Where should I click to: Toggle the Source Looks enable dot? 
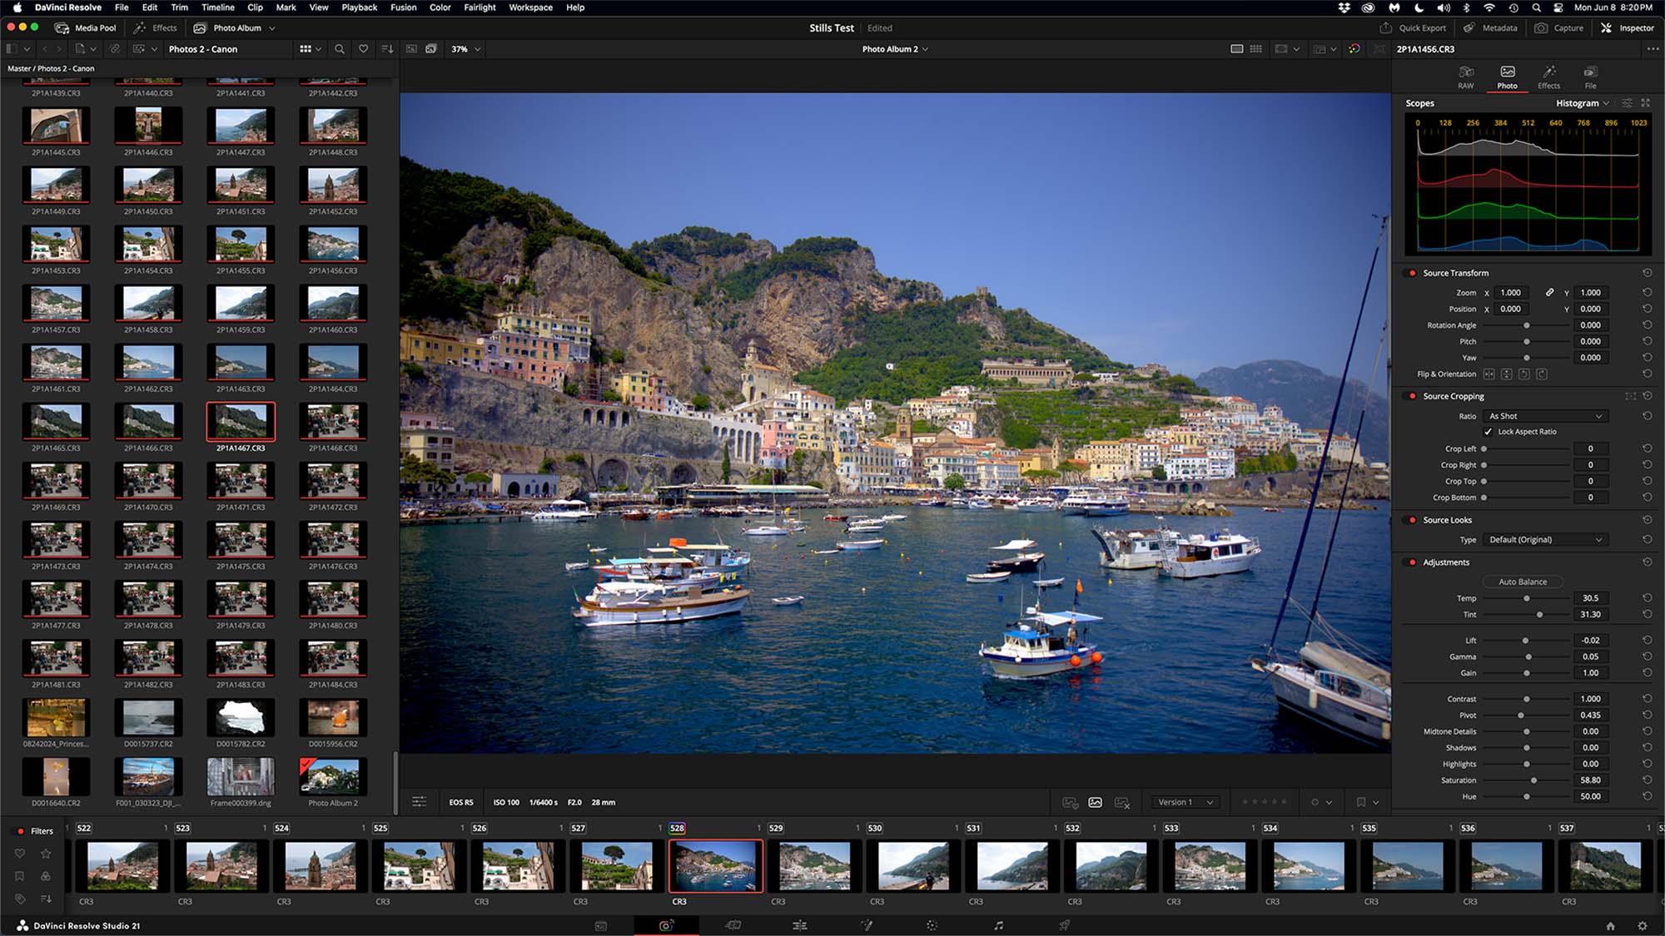1412,520
